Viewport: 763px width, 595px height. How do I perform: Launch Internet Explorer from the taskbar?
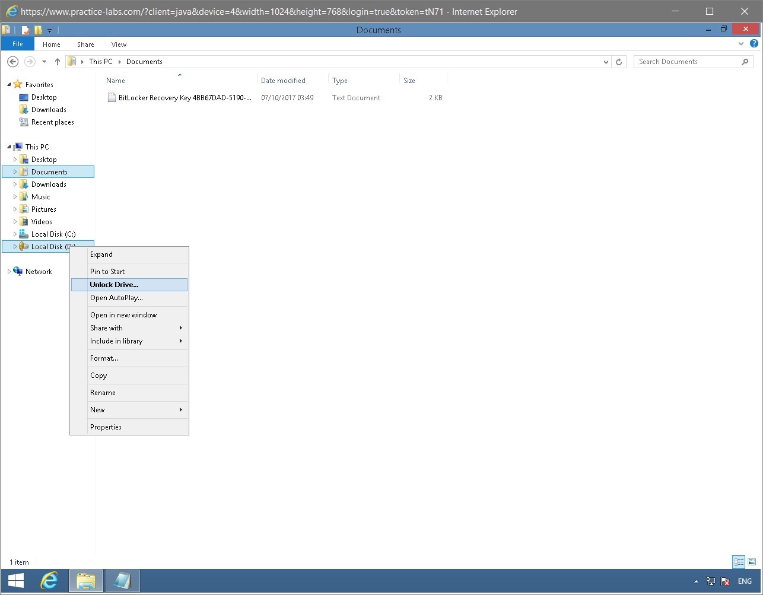[x=50, y=581]
